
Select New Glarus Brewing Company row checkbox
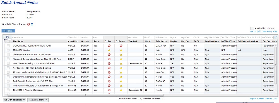pyautogui.click(x=8, y=64)
